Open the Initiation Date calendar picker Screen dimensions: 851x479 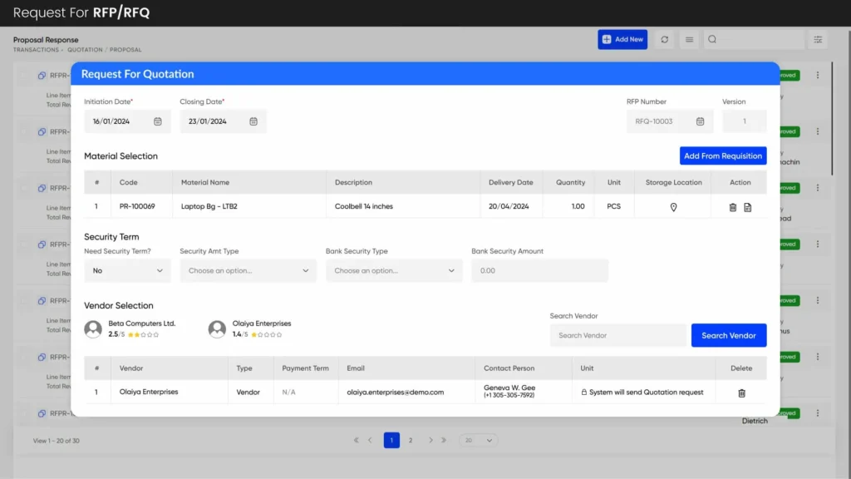[x=158, y=121]
